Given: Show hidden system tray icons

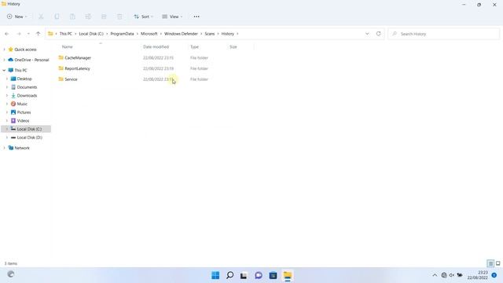Looking at the screenshot, I should coord(435,275).
